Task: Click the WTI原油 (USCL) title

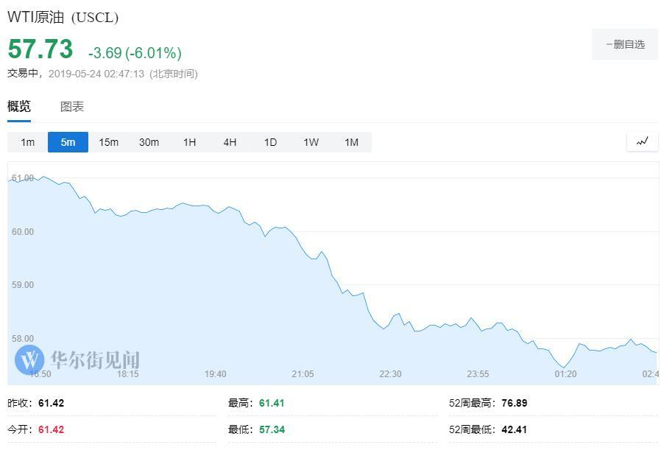Action: (x=63, y=18)
